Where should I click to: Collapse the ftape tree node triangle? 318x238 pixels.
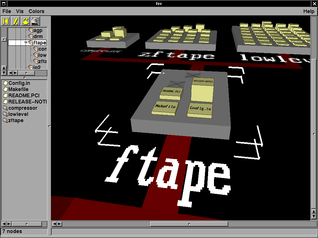[x=26, y=43]
